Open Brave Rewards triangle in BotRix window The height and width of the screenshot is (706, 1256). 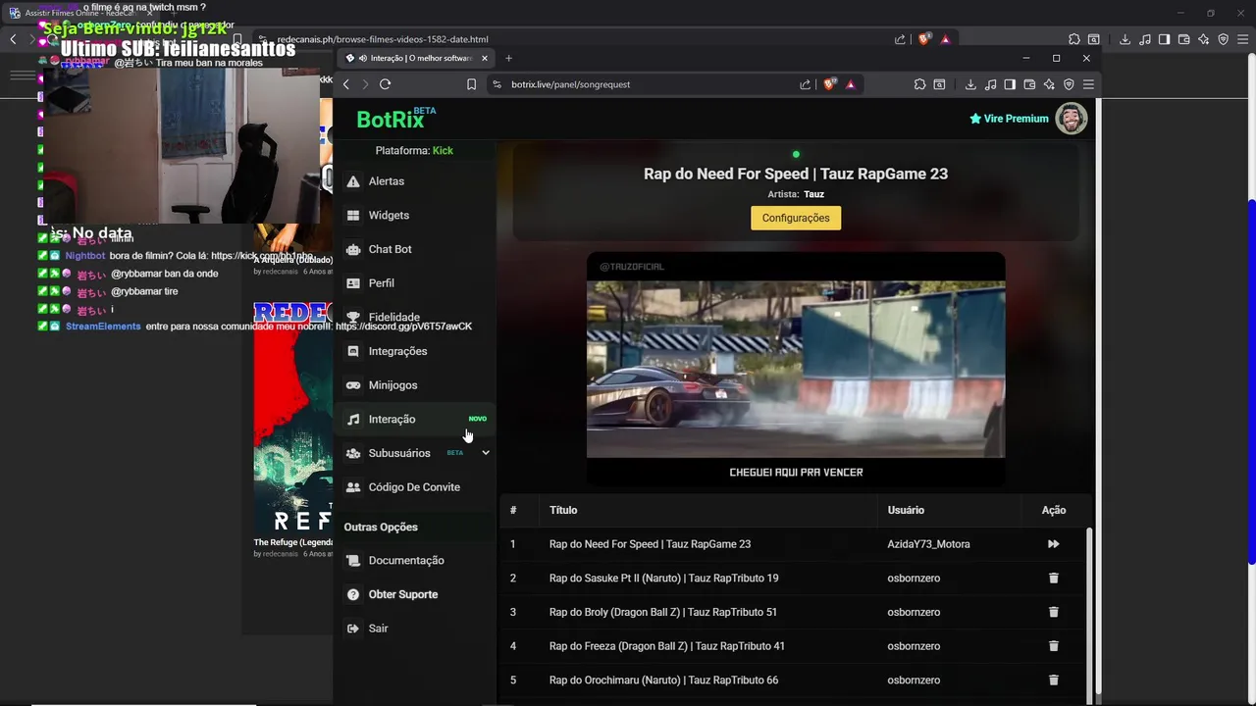point(850,84)
